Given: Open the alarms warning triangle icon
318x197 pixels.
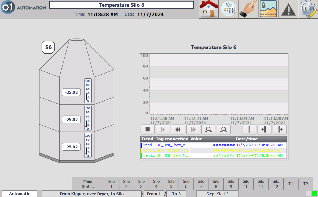Looking at the screenshot, I should click(x=288, y=9).
